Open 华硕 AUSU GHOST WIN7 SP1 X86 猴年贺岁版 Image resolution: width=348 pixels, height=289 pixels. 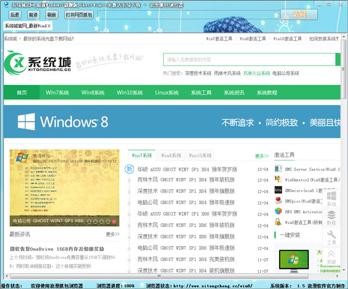tap(187, 213)
